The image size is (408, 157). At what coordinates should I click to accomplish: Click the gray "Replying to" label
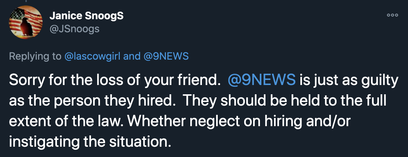pyautogui.click(x=35, y=57)
